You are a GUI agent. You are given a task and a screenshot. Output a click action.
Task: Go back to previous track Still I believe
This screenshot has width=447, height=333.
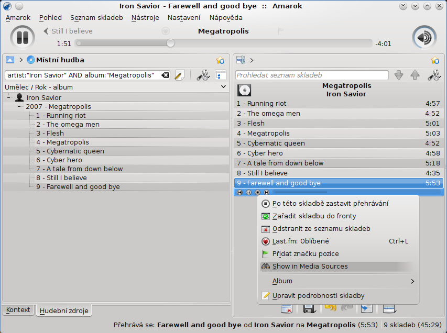point(68,31)
